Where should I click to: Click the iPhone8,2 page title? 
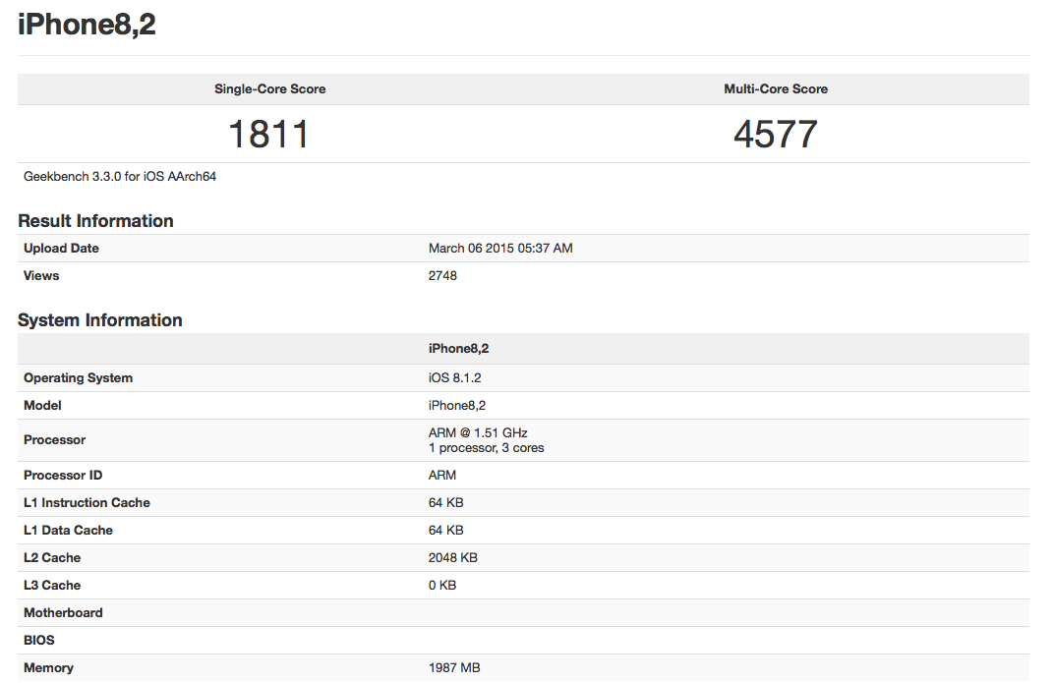coord(87,25)
